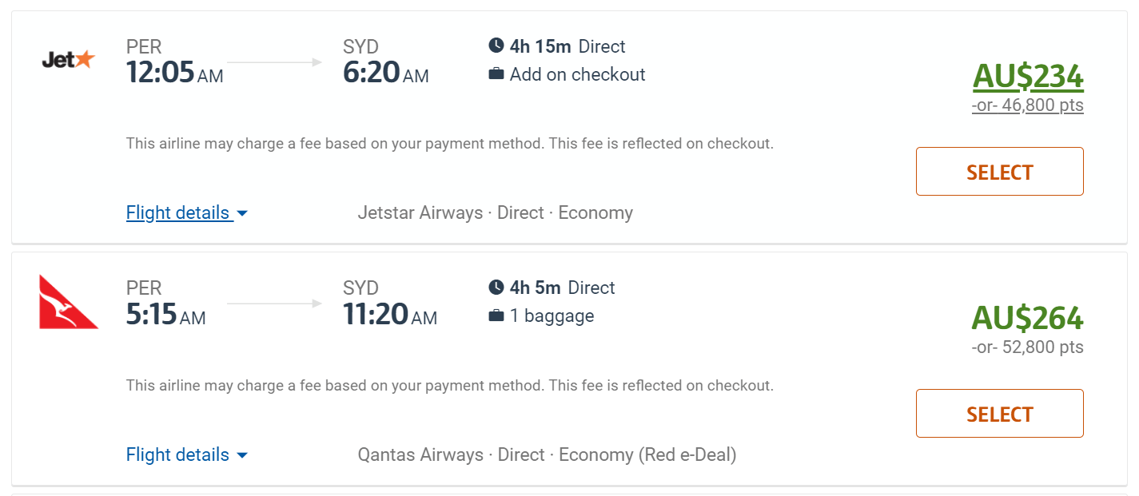Viewport: 1139px width, 496px height.
Task: Click the Jetstar airline logo
Action: pos(68,58)
